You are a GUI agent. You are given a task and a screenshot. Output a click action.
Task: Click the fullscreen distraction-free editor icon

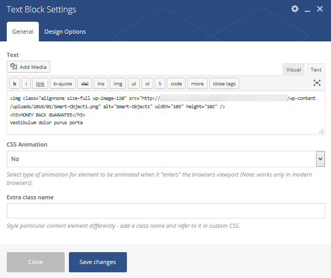tap(317, 83)
